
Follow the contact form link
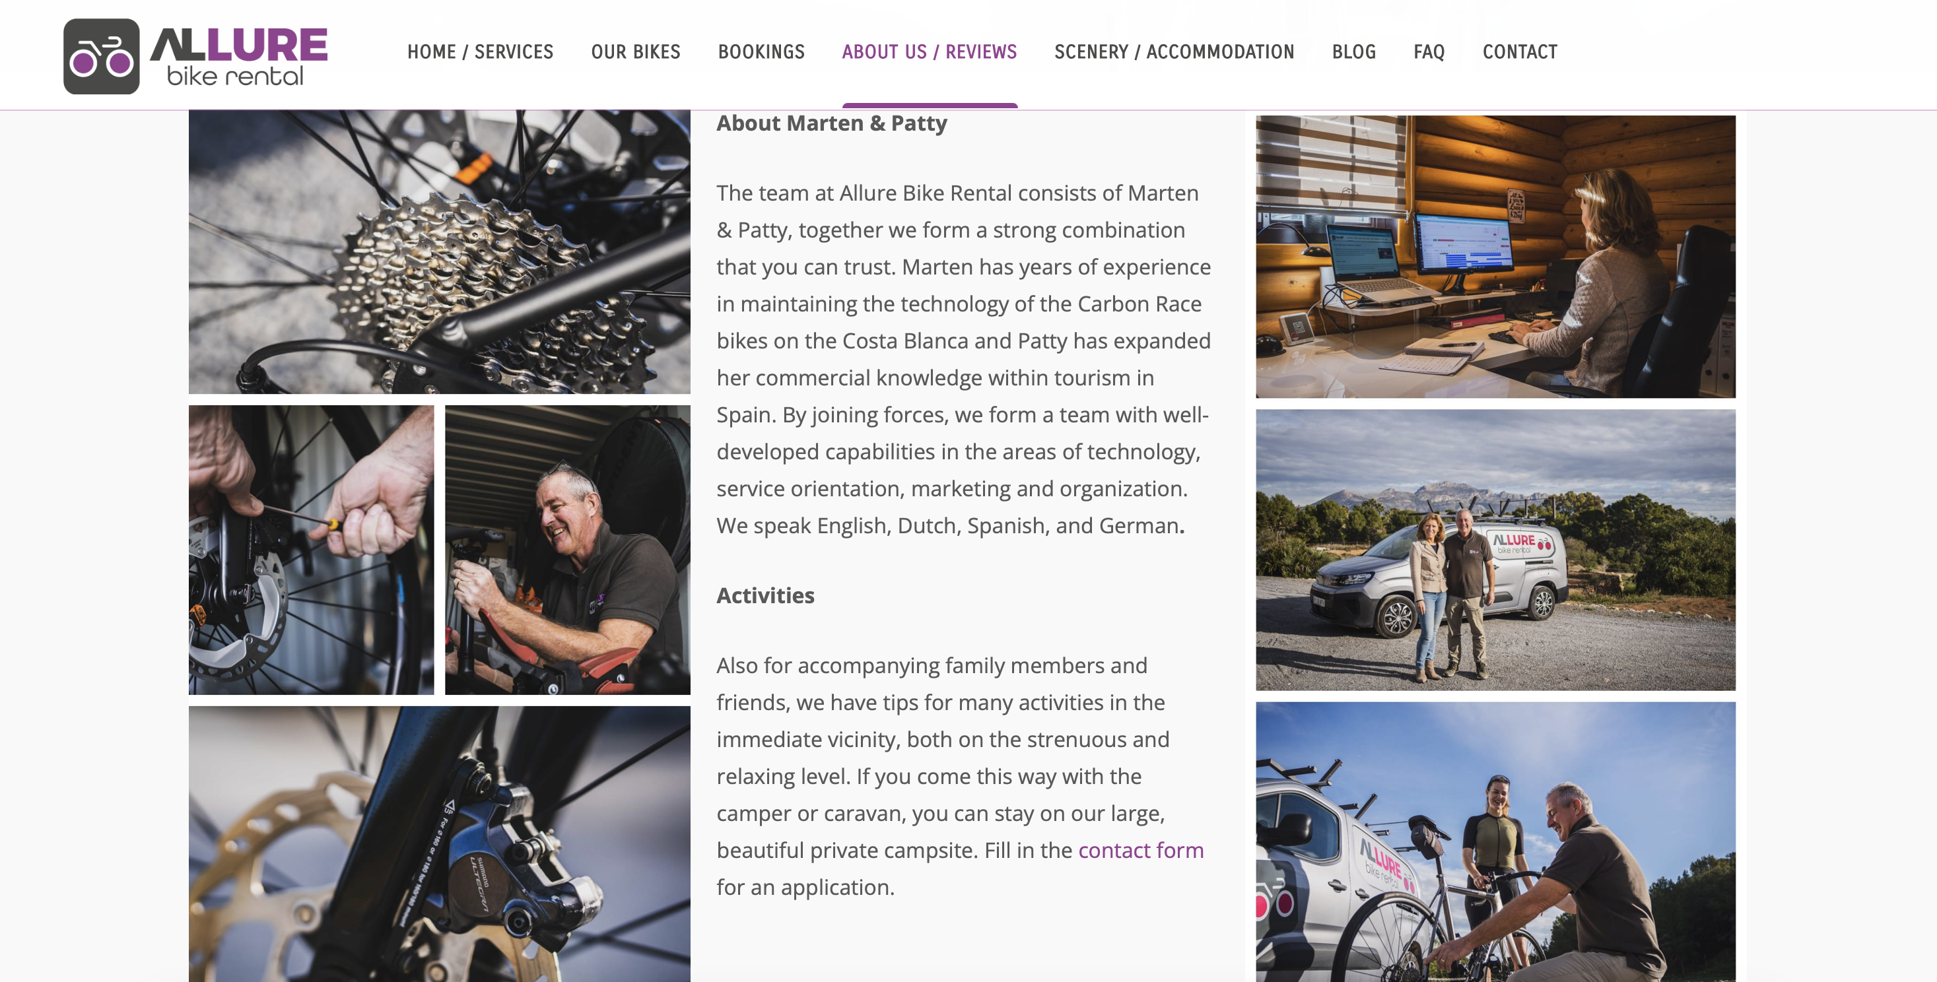pyautogui.click(x=1141, y=849)
